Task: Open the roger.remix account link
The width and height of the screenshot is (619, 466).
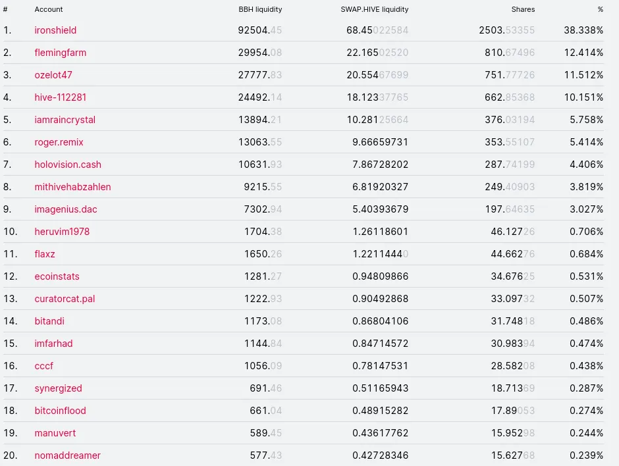Action: [x=59, y=142]
